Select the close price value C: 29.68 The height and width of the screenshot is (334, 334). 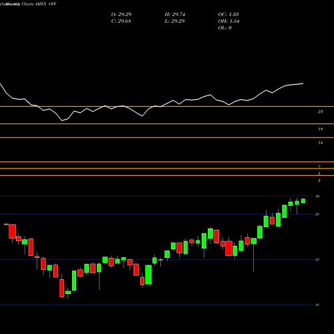(x=121, y=21)
